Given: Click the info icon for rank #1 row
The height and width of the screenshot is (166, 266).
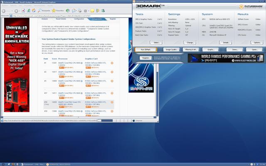Looking at the screenshot, I should (x=112, y=63).
